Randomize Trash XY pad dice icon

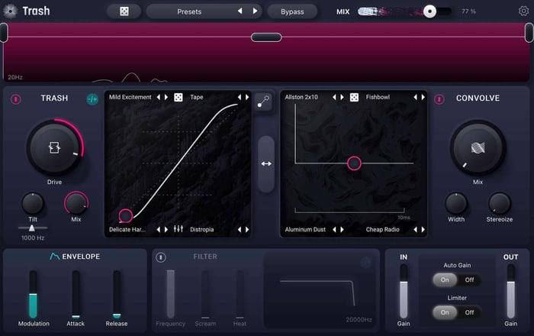178,98
